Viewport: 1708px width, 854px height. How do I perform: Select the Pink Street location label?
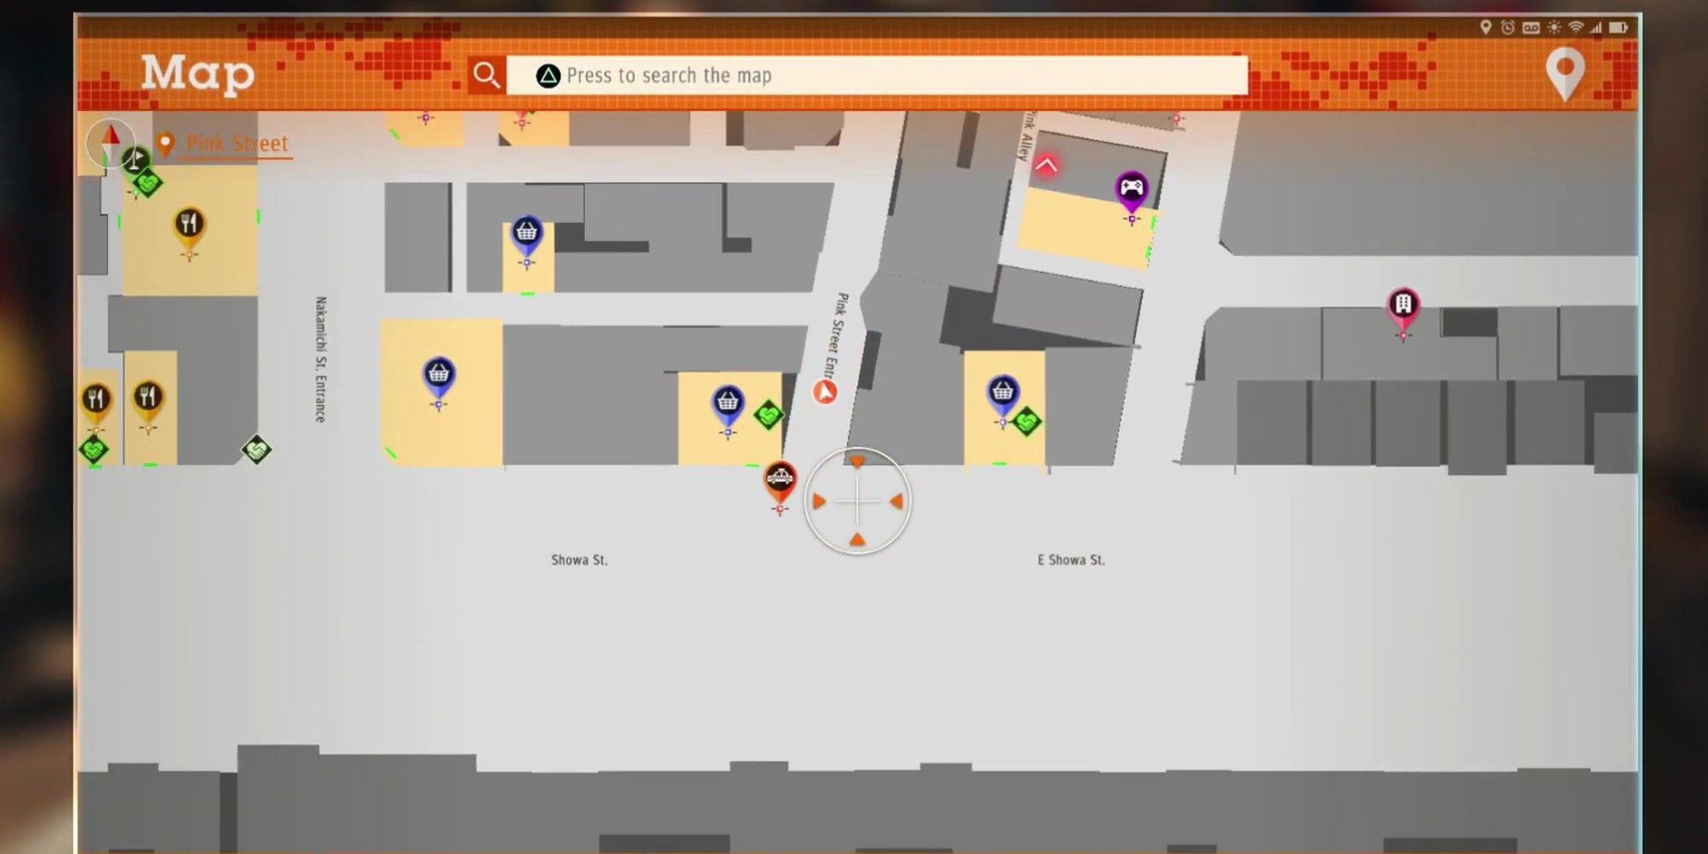tap(237, 143)
